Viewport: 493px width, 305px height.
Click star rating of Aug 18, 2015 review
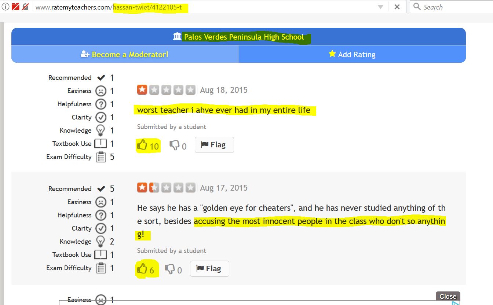tap(166, 90)
